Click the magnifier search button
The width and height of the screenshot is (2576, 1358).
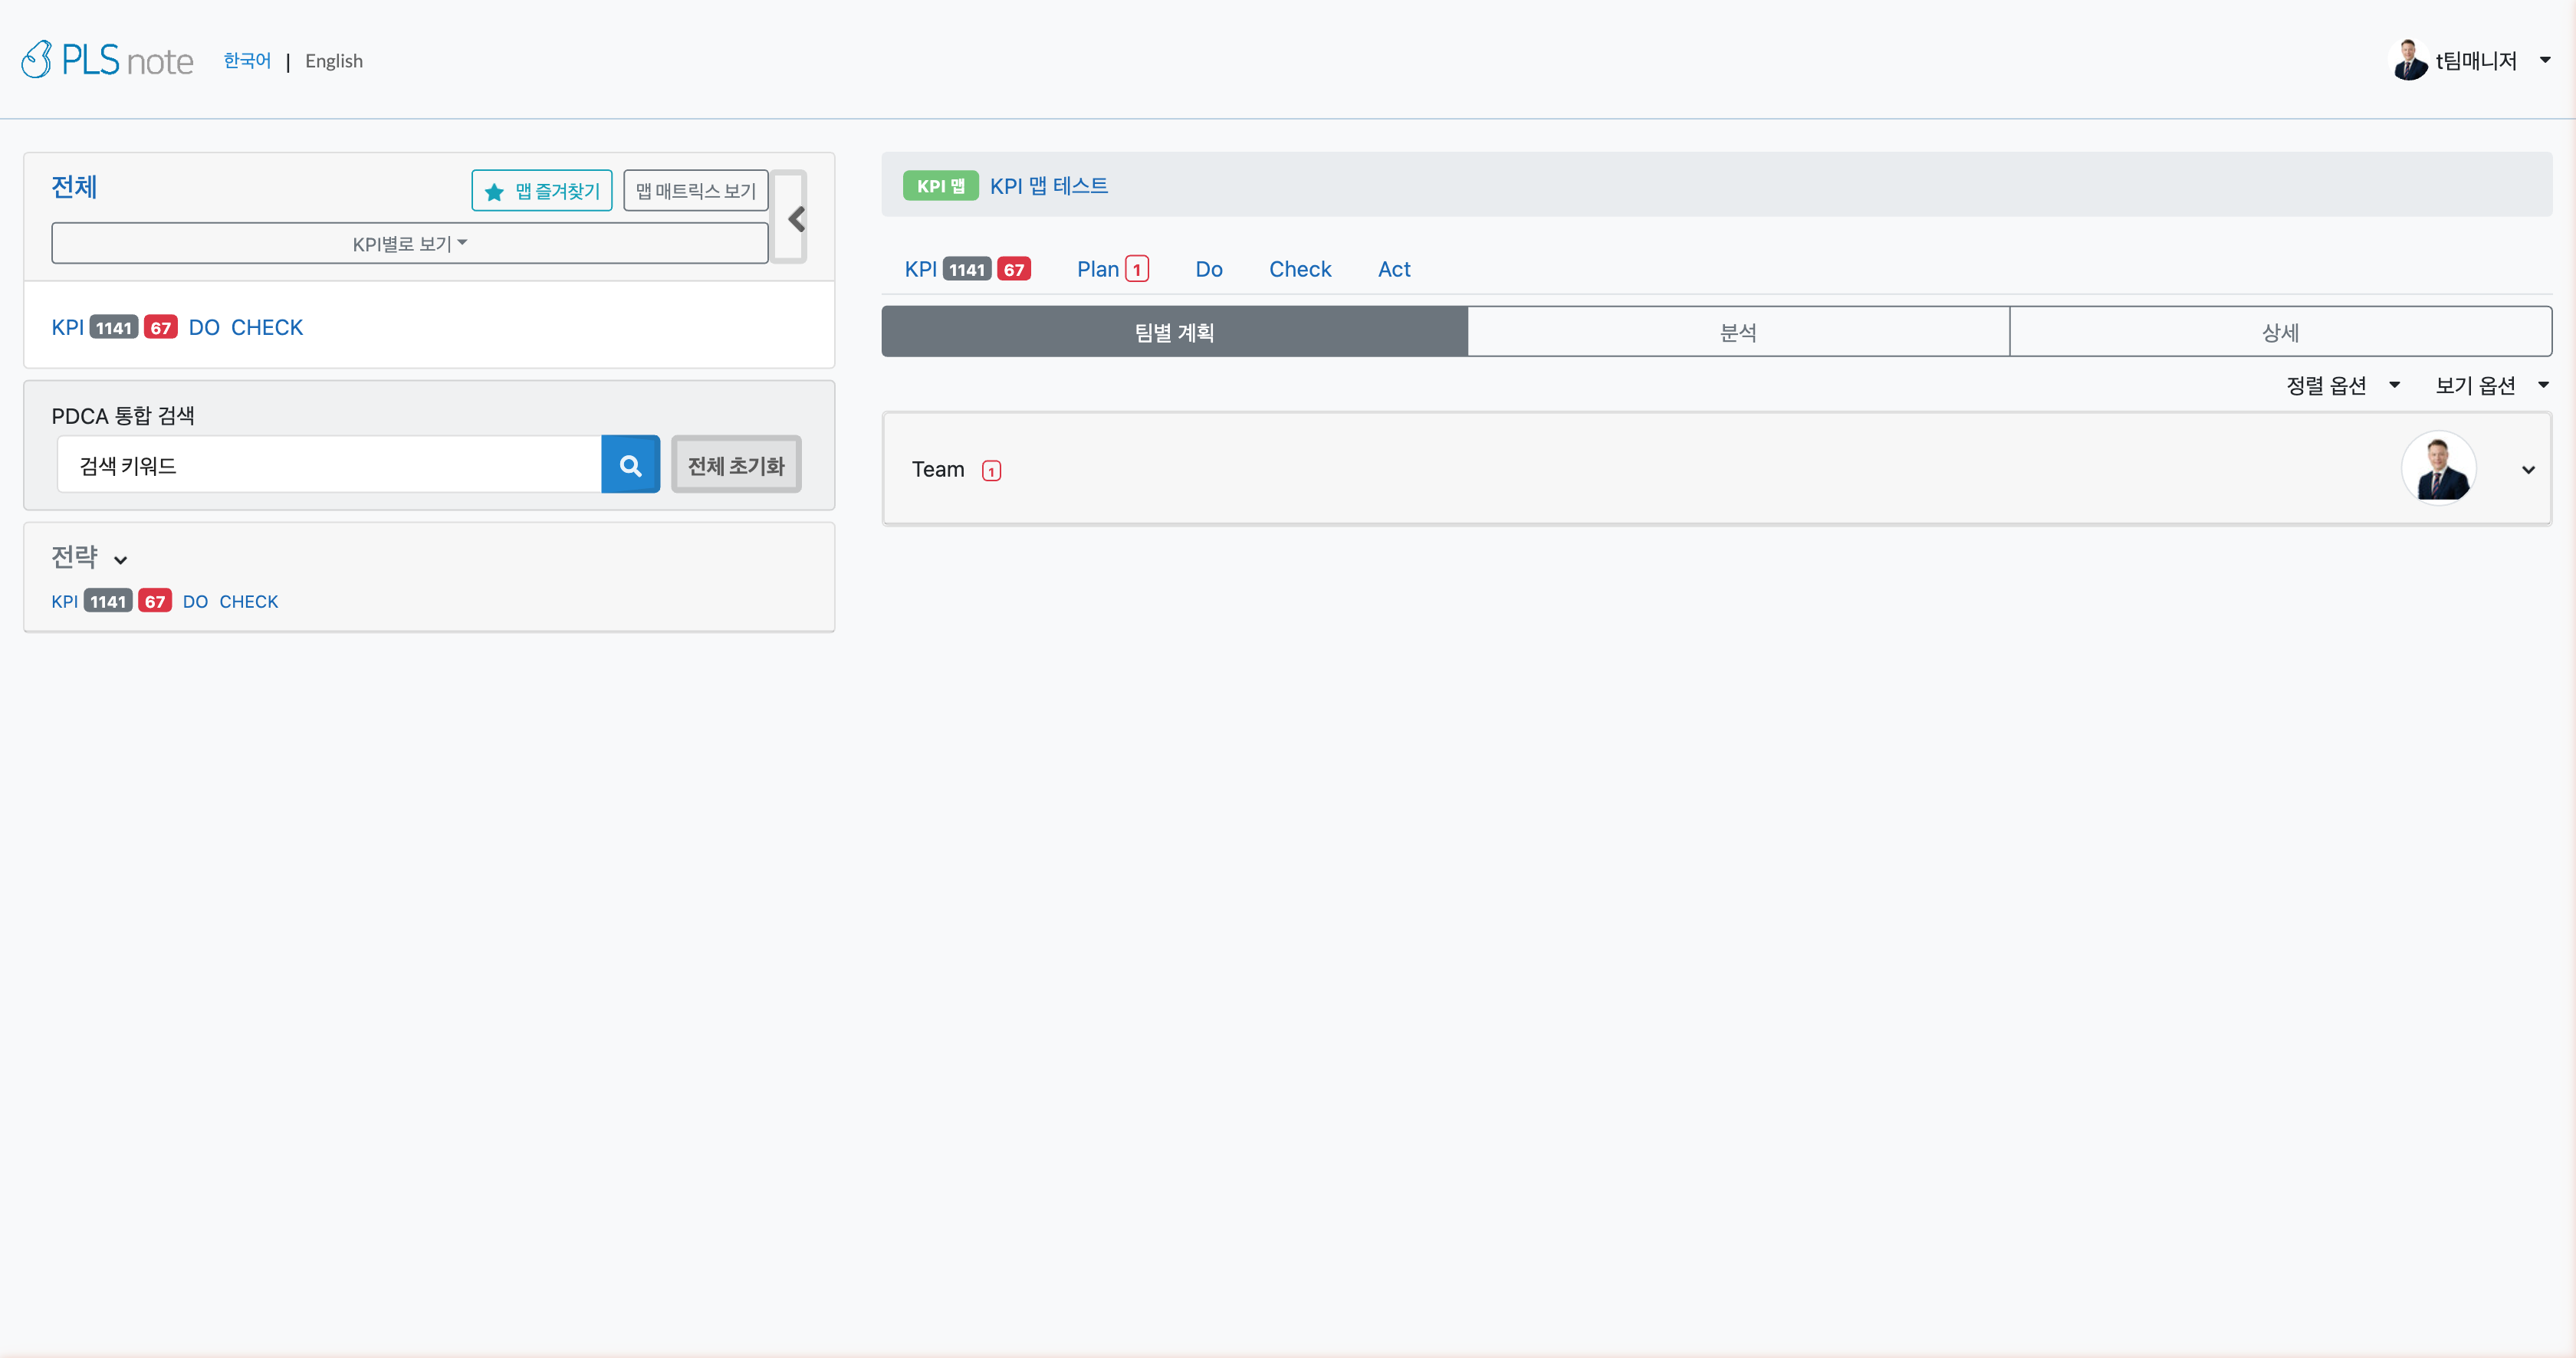pos(630,464)
